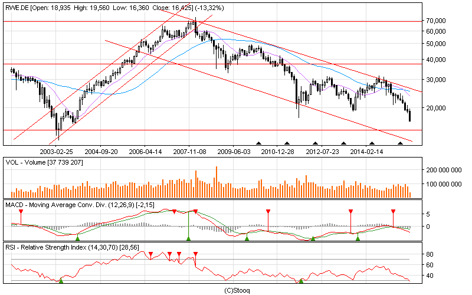
Task: Click the 50,000 price axis label
Action: [x=436, y=43]
